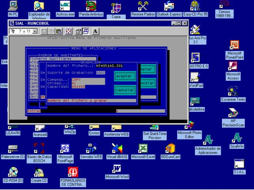Screen dimensions: 254x190
Task: Click the Font 'A' toolbar button
Action: coord(95,31)
